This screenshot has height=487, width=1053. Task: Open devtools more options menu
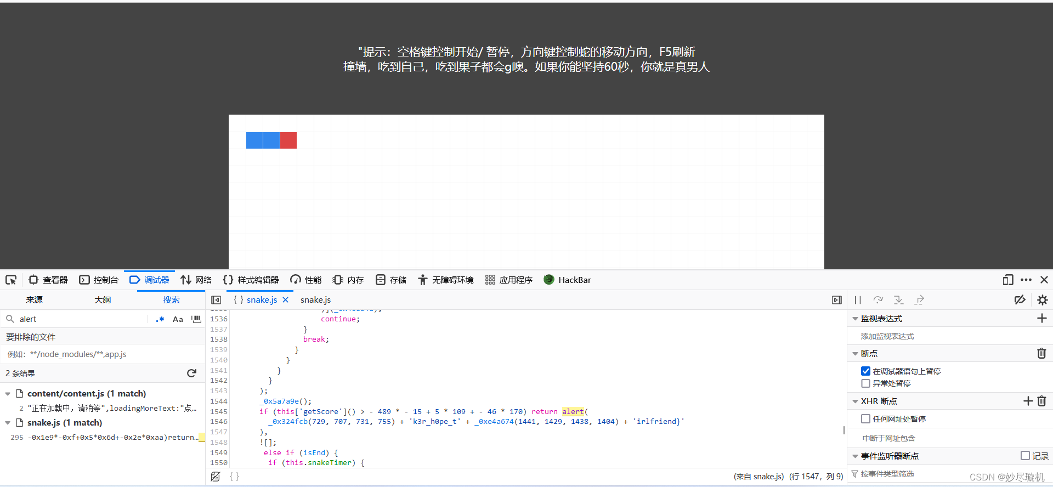tap(1026, 280)
